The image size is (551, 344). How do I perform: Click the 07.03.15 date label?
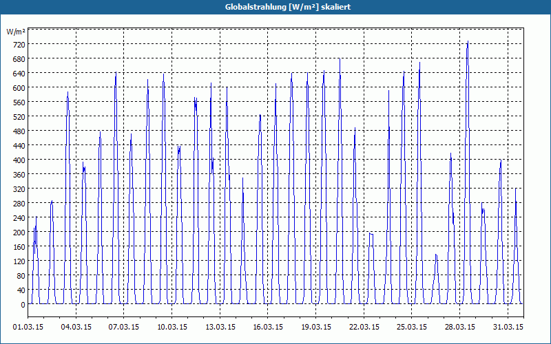[x=124, y=327]
